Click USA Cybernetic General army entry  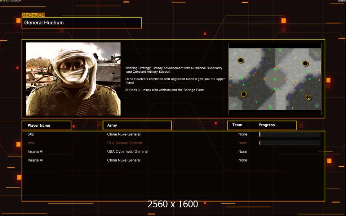(x=127, y=152)
